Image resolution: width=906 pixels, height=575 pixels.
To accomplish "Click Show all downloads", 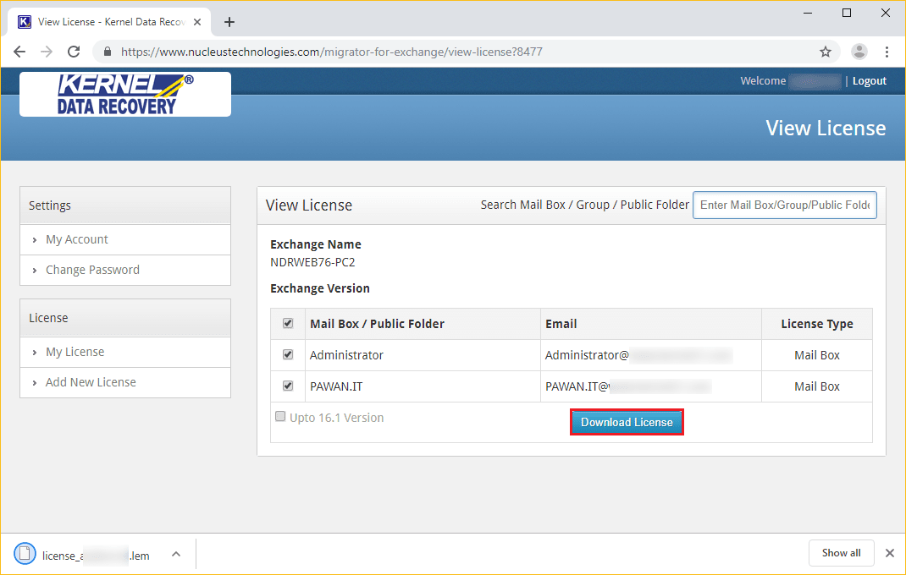I will (842, 553).
